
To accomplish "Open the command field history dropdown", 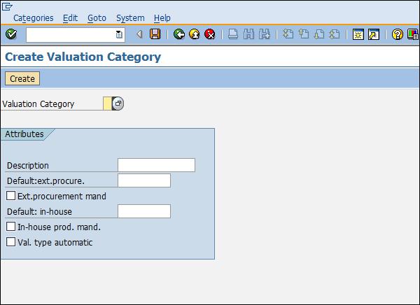I will 119,34.
